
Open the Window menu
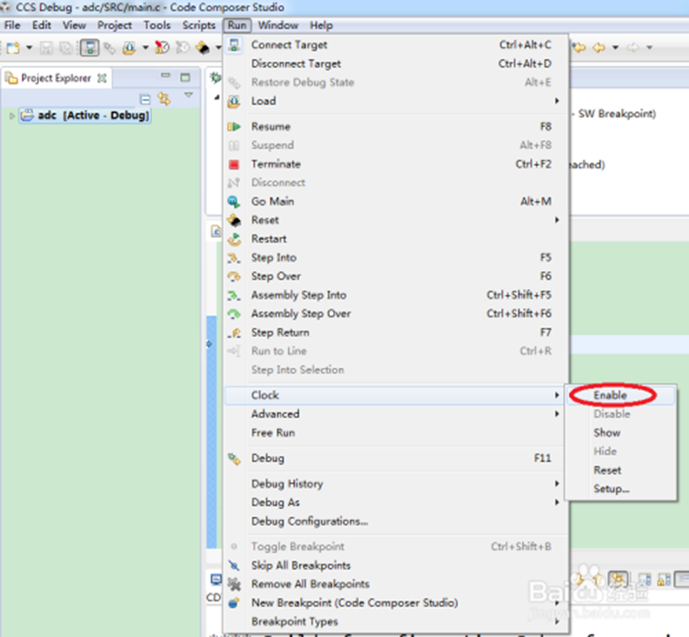(278, 26)
